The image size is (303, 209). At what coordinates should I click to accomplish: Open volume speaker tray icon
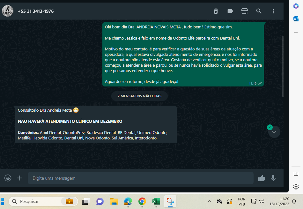point(262,201)
